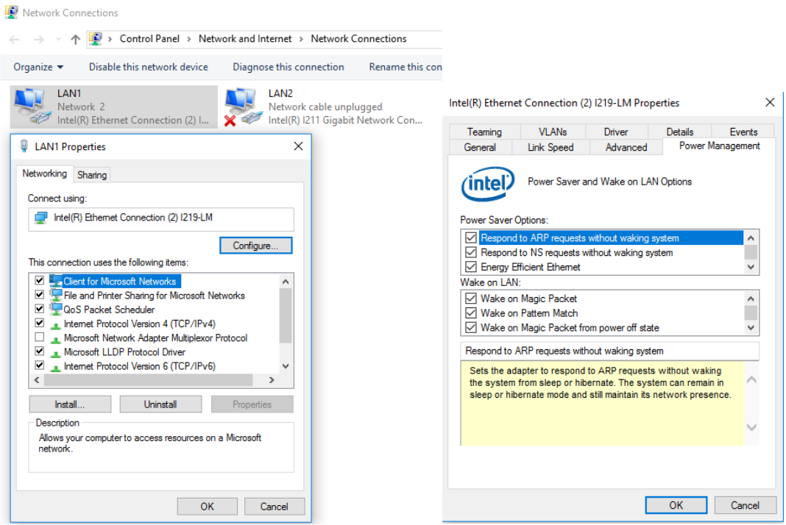Select the Client for Microsoft Networks icon
The height and width of the screenshot is (525, 786).
(x=56, y=281)
